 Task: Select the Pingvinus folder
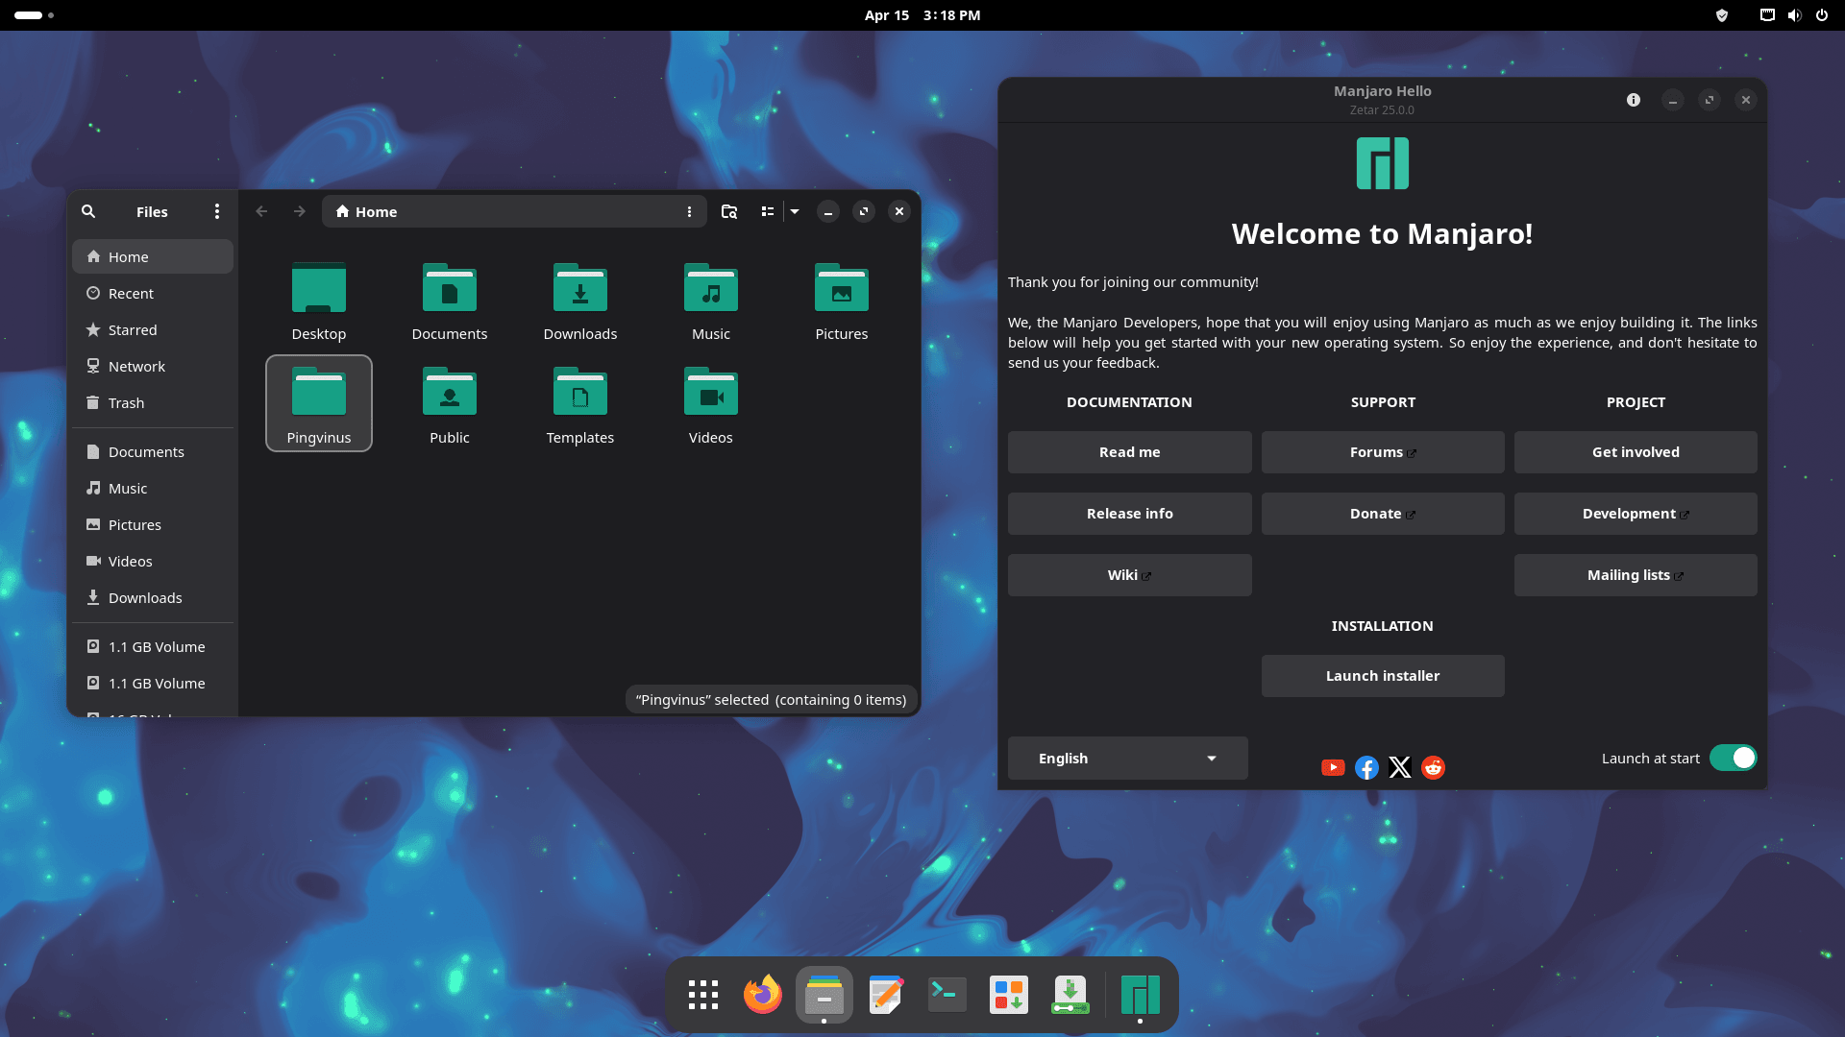coord(319,404)
